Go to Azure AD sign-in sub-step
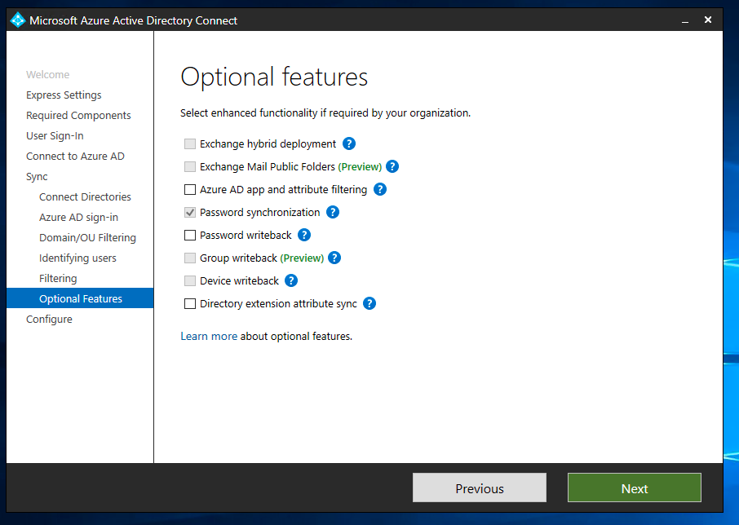The height and width of the screenshot is (525, 739). tap(78, 217)
